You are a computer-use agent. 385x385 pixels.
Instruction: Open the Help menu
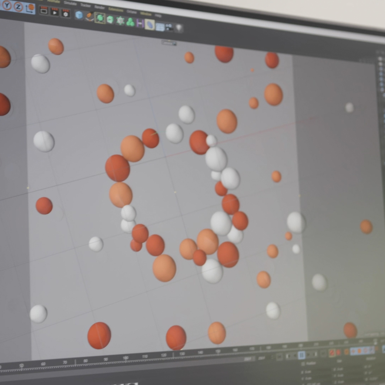tap(158, 15)
